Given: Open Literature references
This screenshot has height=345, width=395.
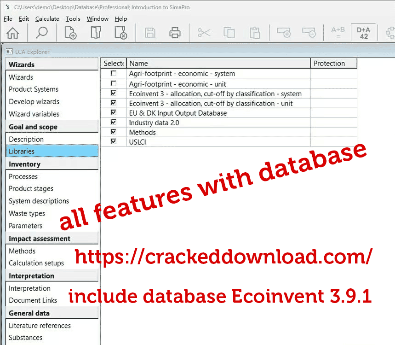Looking at the screenshot, I should pyautogui.click(x=40, y=326).
